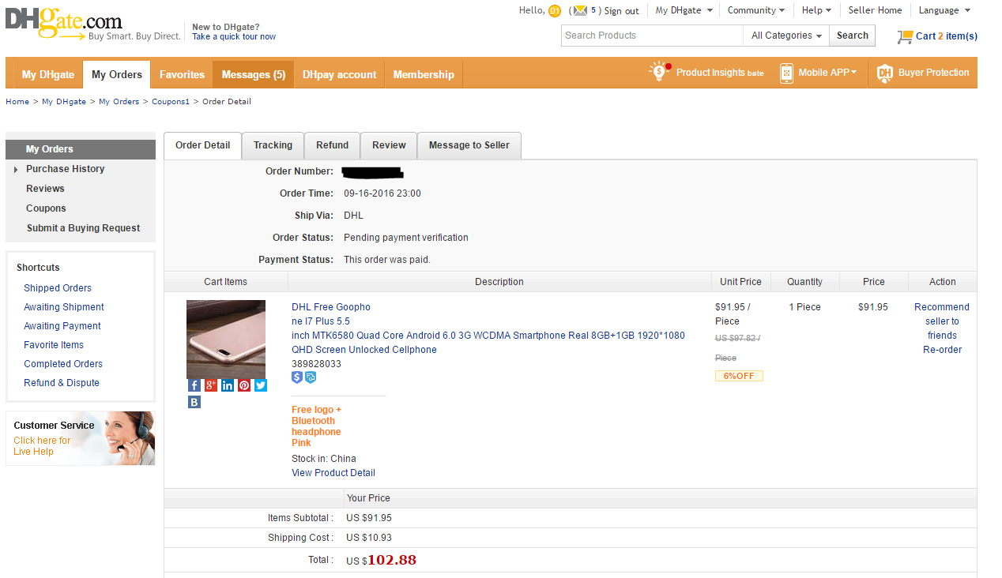Expand the Purchase History sidebar arrow
Screen dimensions: 1002x578
pyautogui.click(x=16, y=169)
